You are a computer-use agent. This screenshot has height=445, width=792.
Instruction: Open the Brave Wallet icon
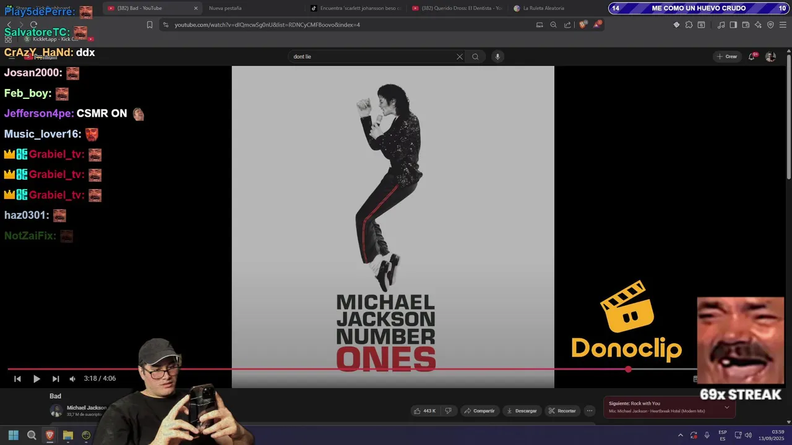[x=746, y=25]
